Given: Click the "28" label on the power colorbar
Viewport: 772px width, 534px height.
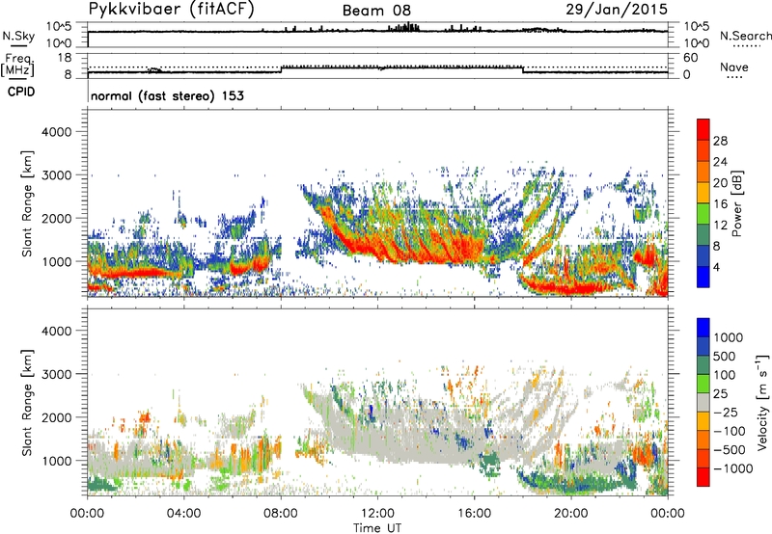Looking at the screenshot, I should click(720, 141).
